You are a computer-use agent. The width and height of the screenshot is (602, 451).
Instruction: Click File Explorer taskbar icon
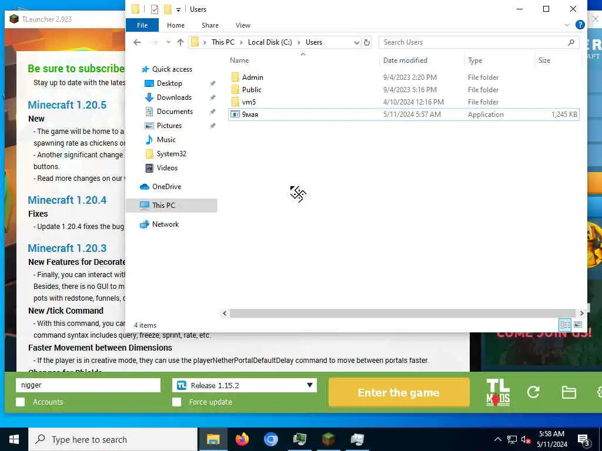(213, 439)
